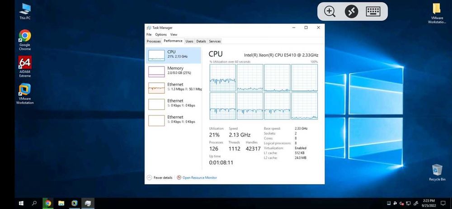Select the Memory performance item
This screenshot has height=209, width=452.
pyautogui.click(x=174, y=71)
